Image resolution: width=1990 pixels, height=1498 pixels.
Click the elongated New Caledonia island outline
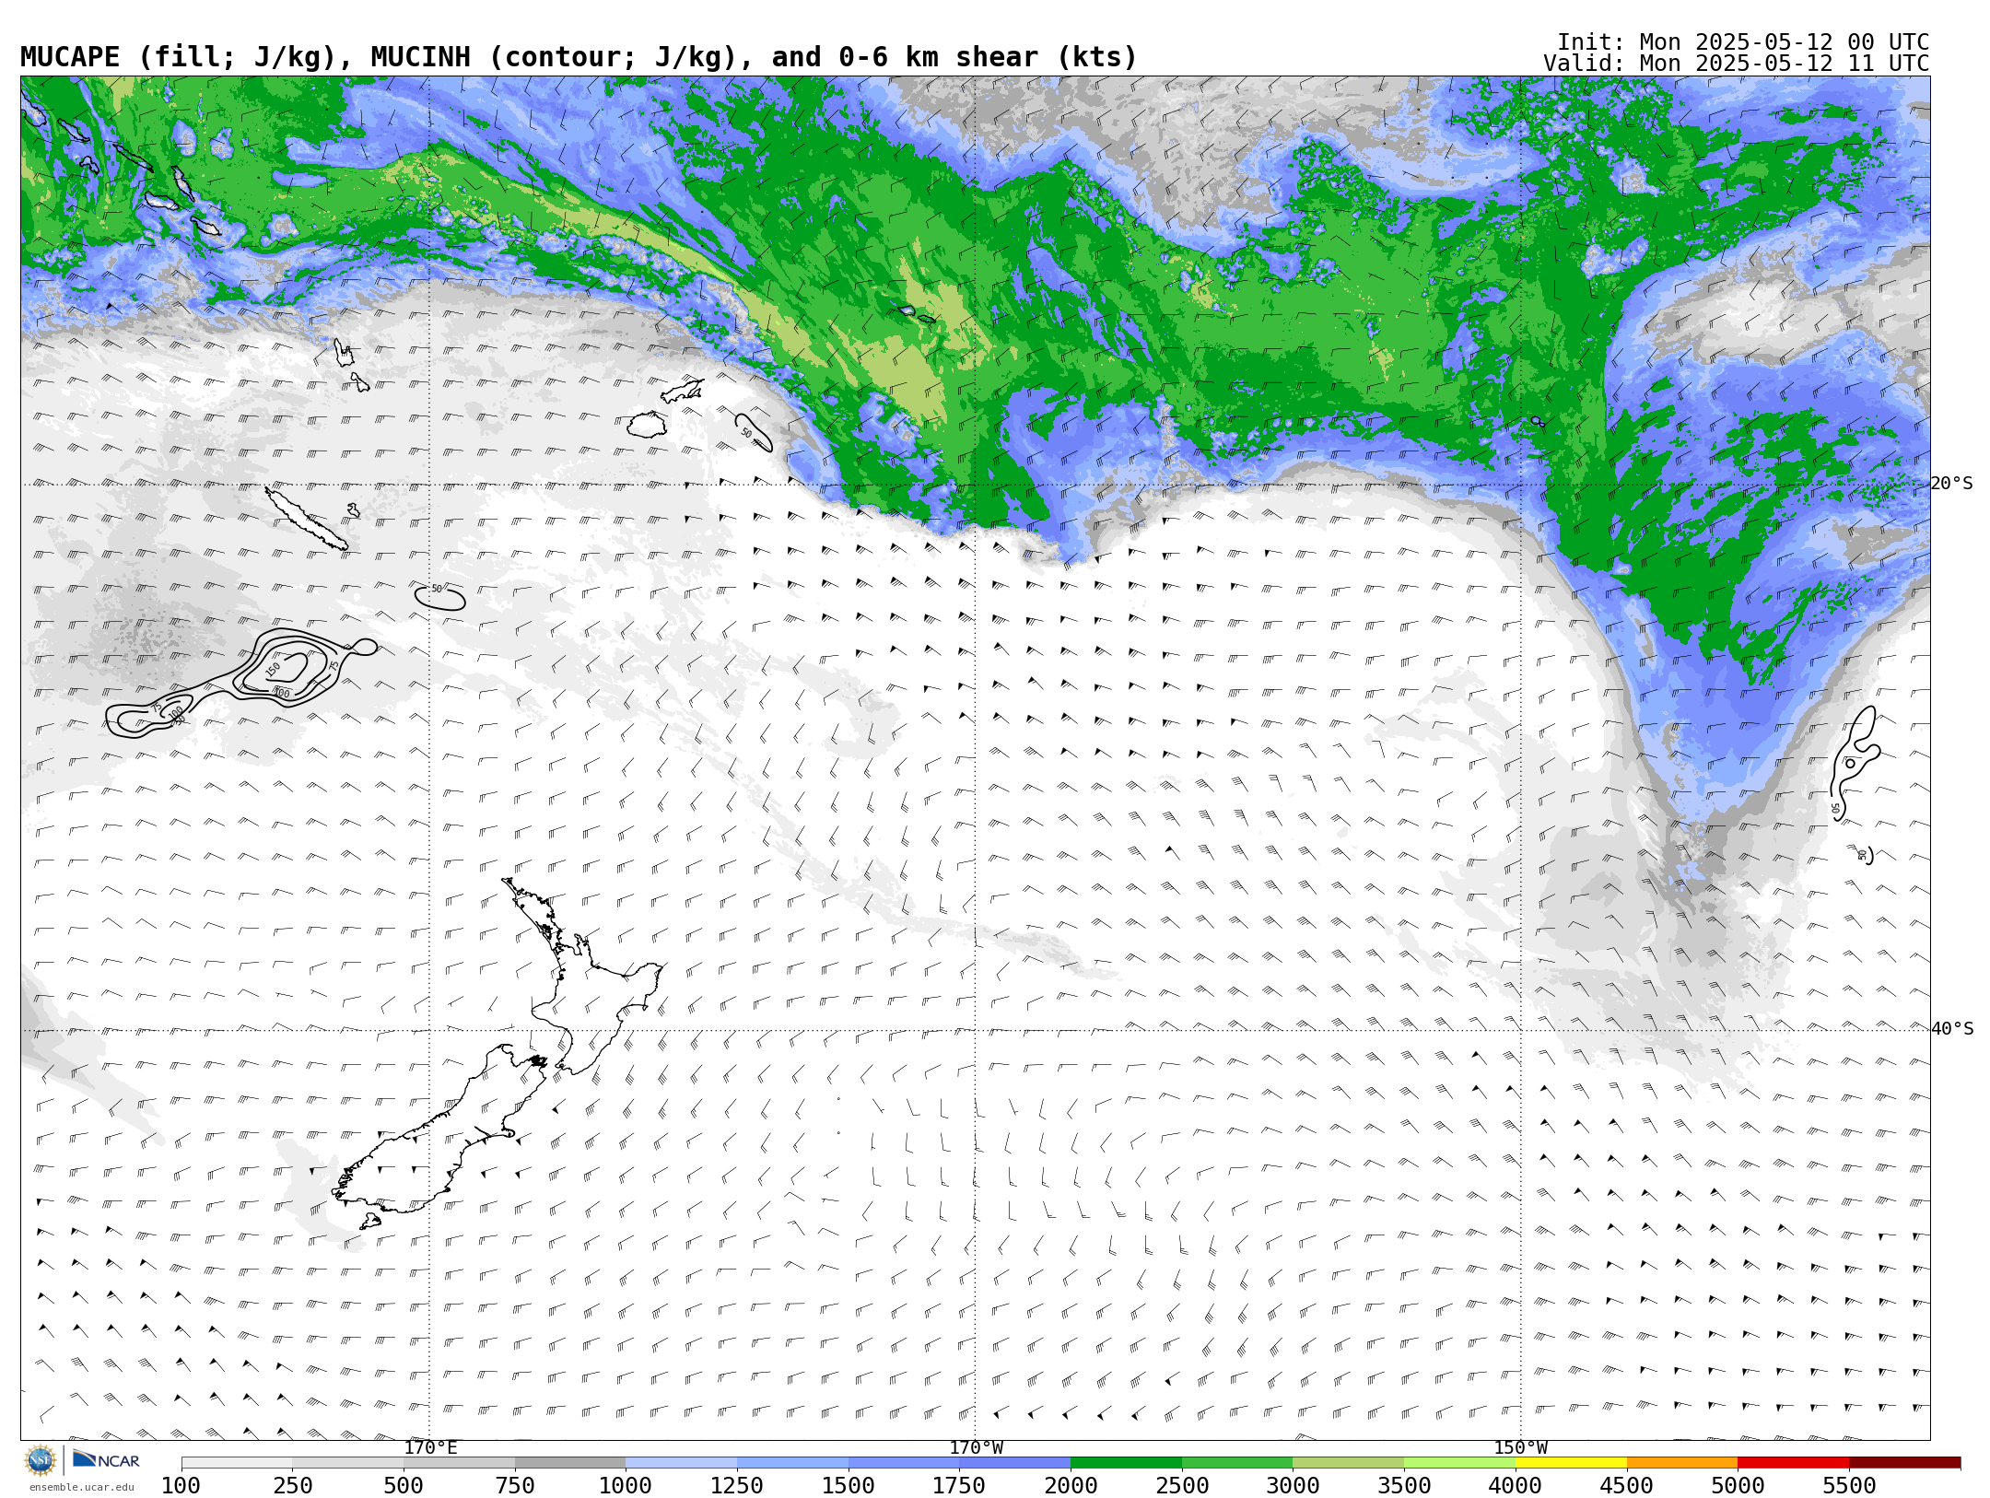coord(307,520)
